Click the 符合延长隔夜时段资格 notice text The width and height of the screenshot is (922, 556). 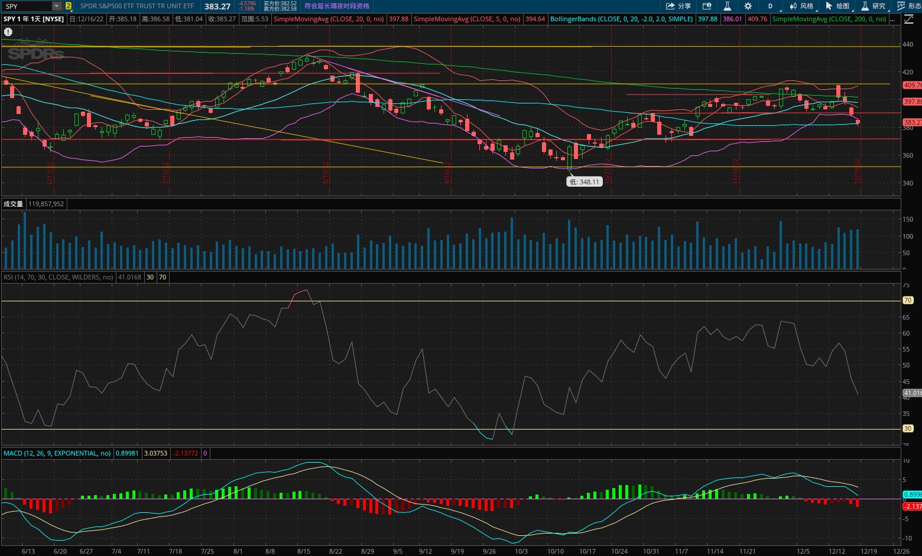[x=337, y=6]
